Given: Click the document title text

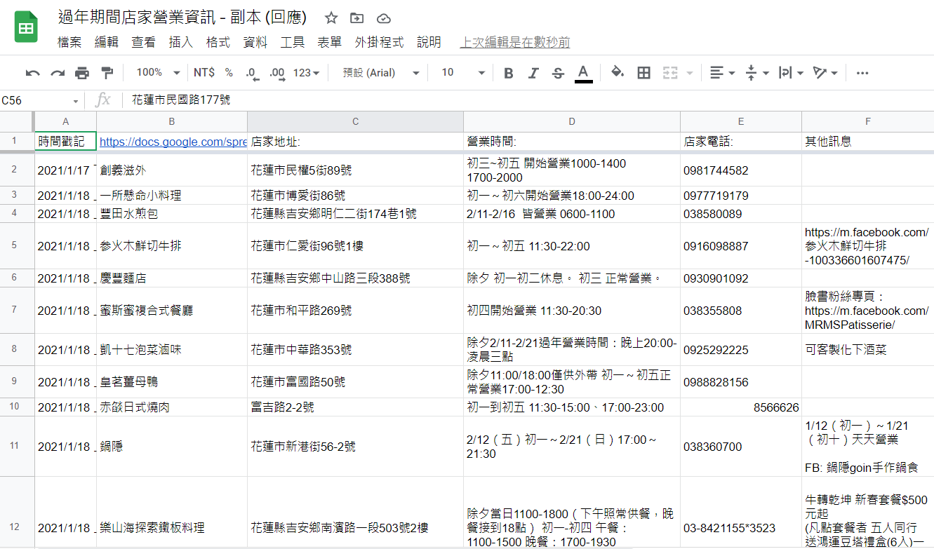Looking at the screenshot, I should point(182,18).
